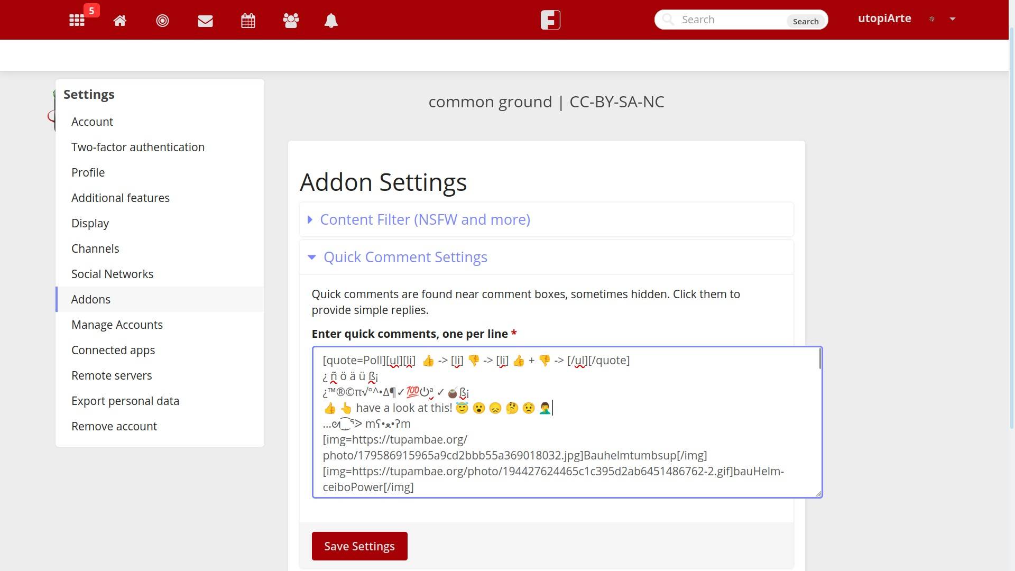The image size is (1015, 571).
Task: Click inside the quick comments text area
Action: click(x=566, y=423)
